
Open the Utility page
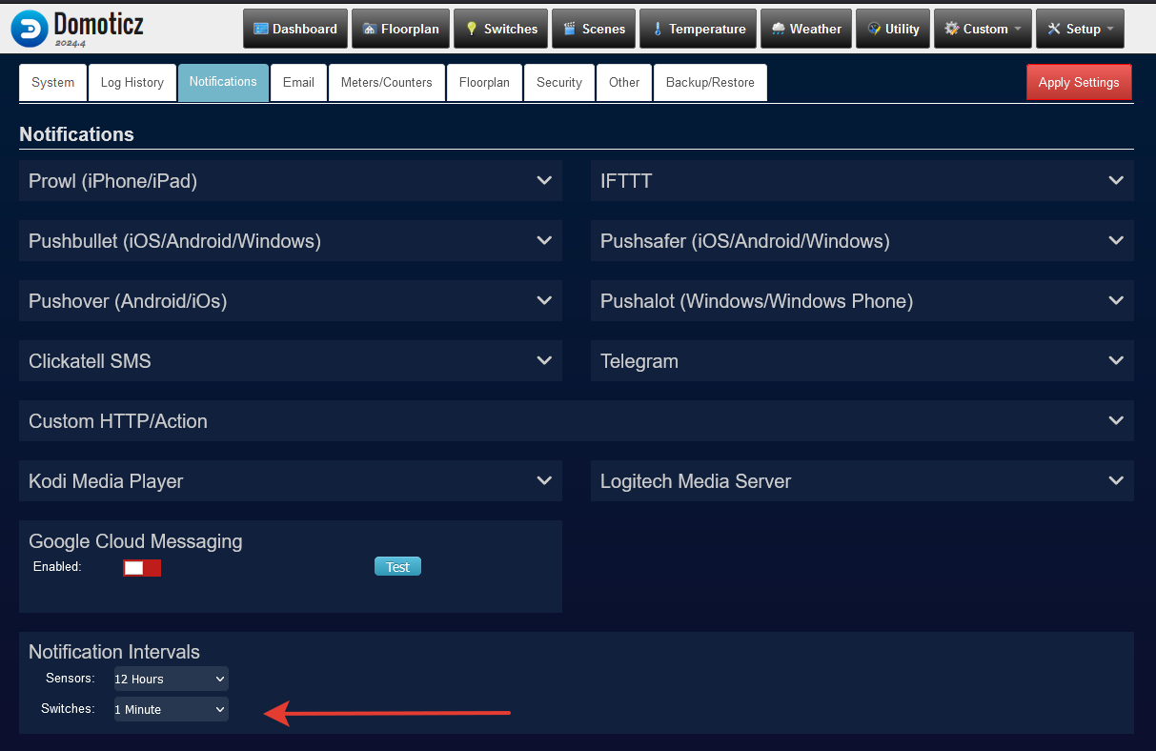pos(893,29)
